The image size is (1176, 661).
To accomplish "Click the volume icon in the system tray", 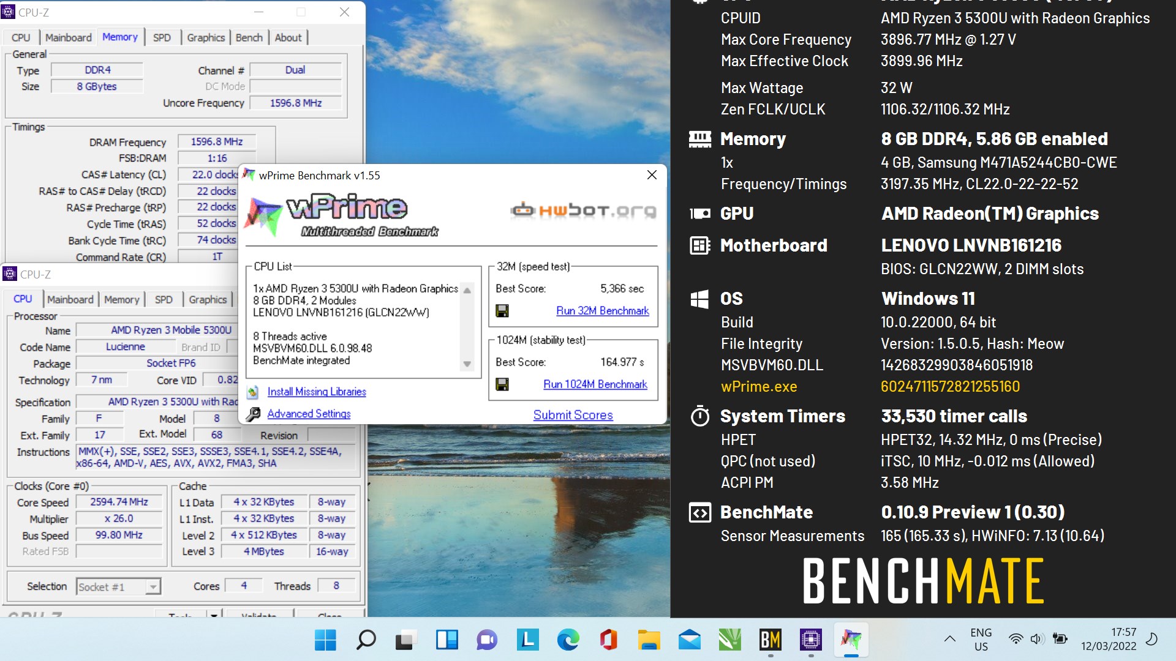I will point(1036,639).
